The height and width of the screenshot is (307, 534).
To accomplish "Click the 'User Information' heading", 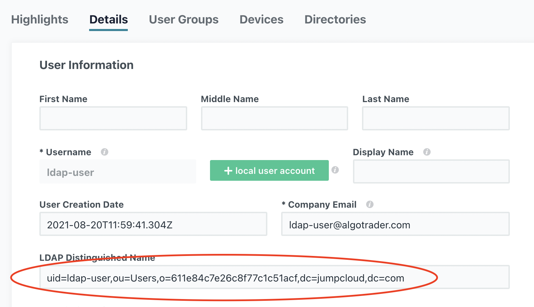I will [86, 65].
